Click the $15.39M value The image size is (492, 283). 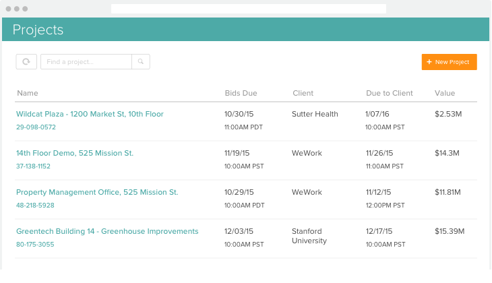click(450, 231)
